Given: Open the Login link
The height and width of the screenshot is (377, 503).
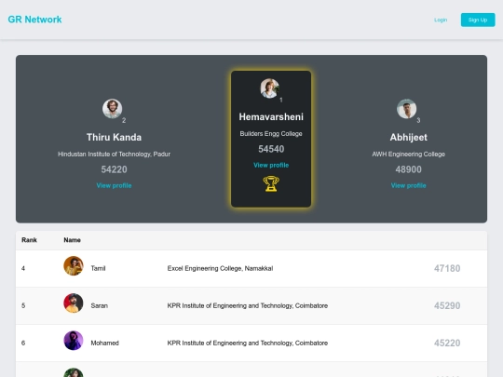Looking at the screenshot, I should coord(441,20).
